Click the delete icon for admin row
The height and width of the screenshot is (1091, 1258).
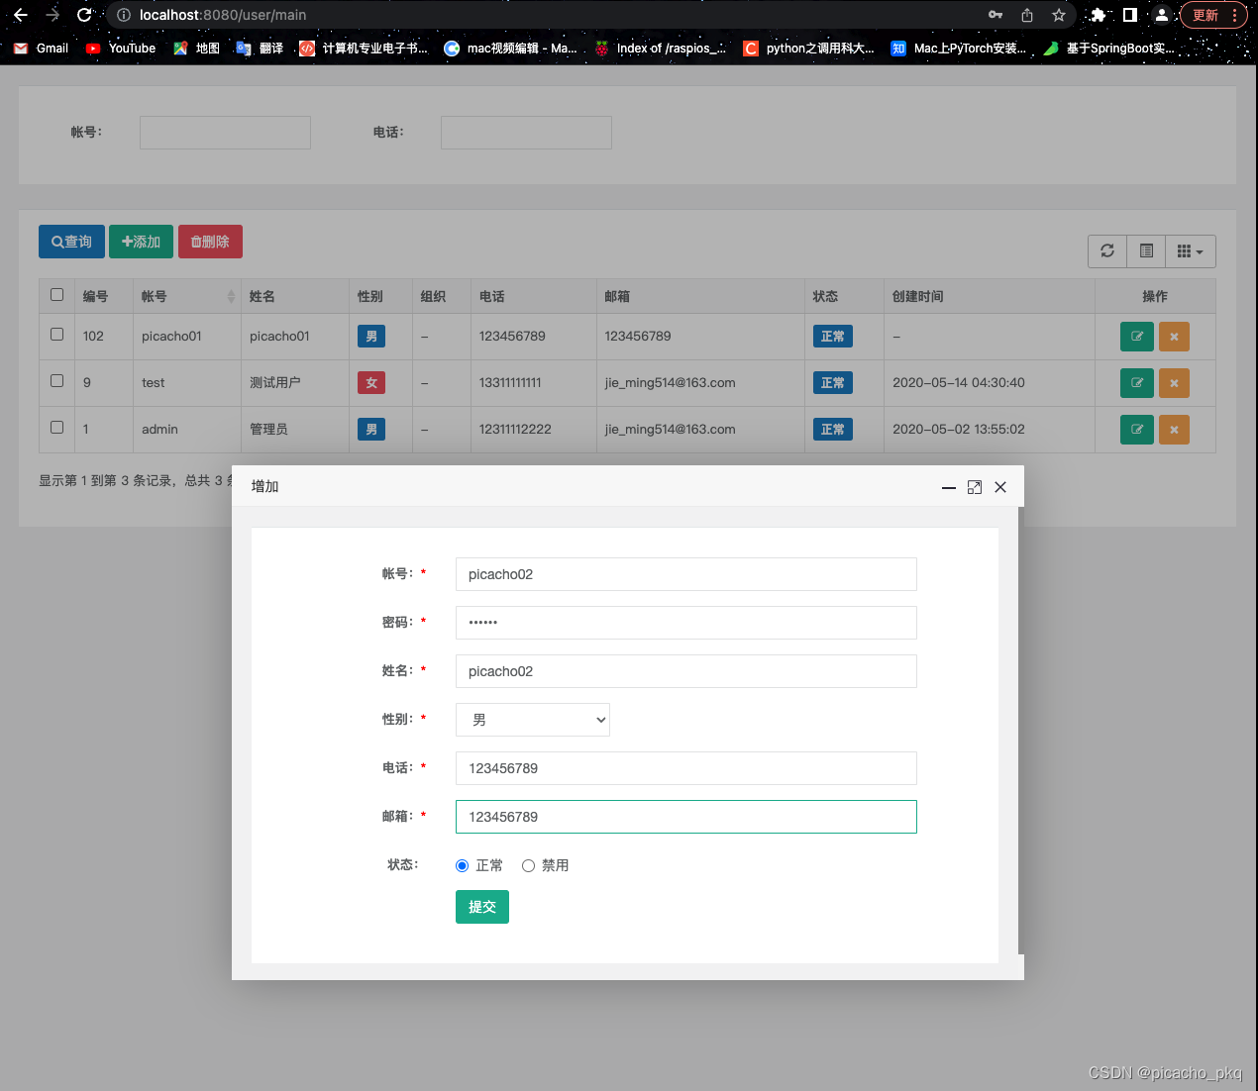[1174, 430]
